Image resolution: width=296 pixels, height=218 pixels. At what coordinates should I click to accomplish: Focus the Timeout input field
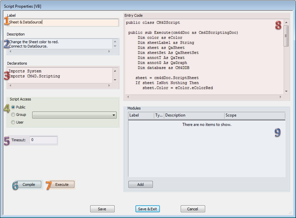[x=43, y=140]
